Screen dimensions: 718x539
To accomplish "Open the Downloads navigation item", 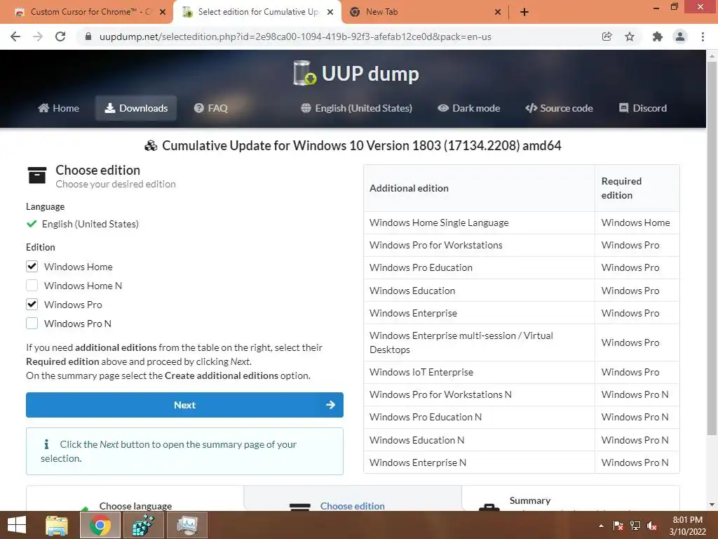I will [136, 108].
